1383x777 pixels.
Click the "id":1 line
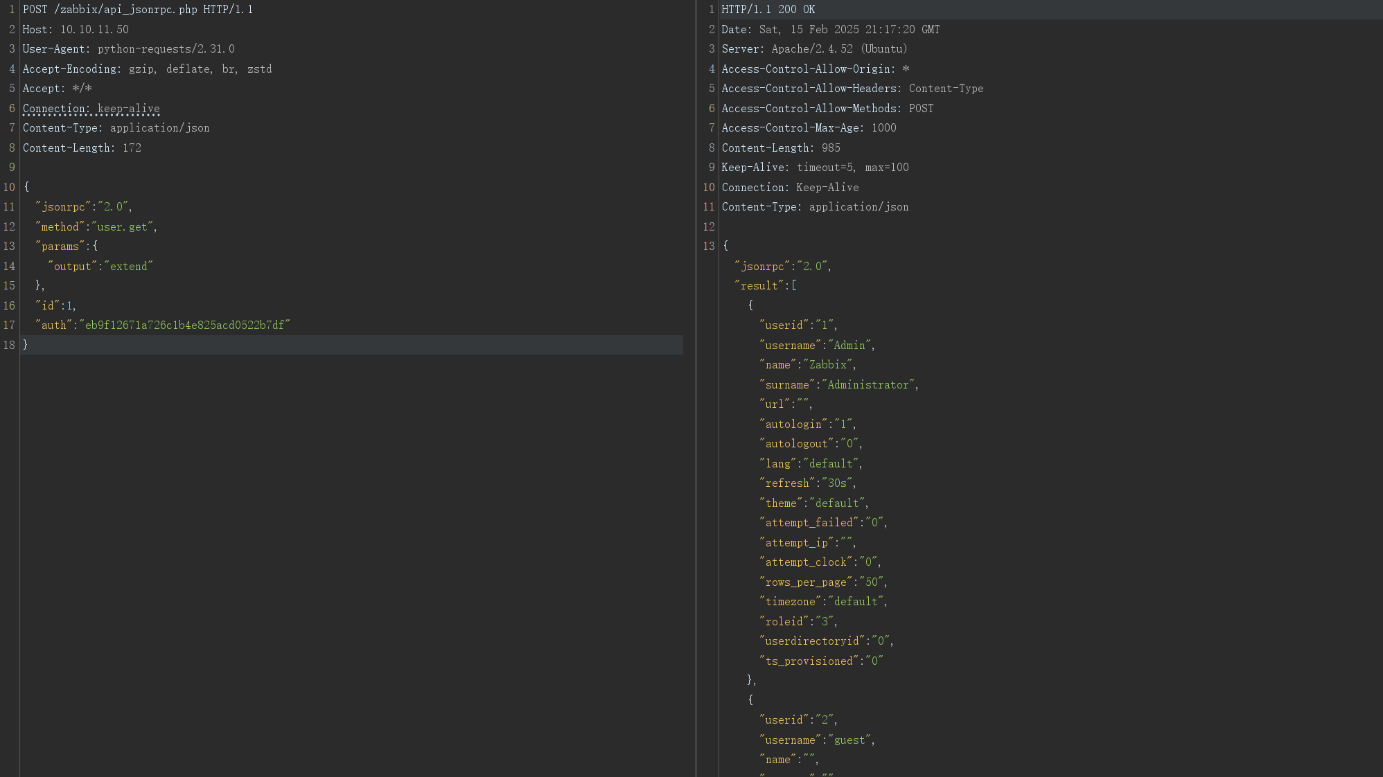(x=56, y=306)
